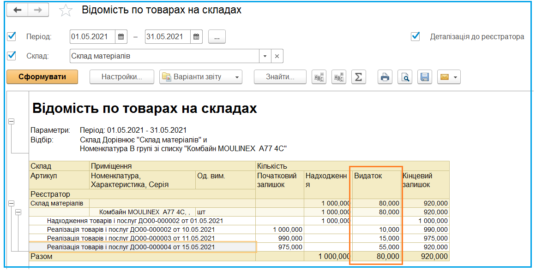Click the Надходження column header
Image resolution: width=536 pixels, height=270 pixels.
328,185
